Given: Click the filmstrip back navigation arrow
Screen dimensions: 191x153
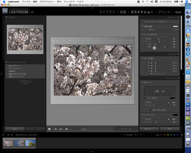Looking at the screenshot, I should pos(8,135).
